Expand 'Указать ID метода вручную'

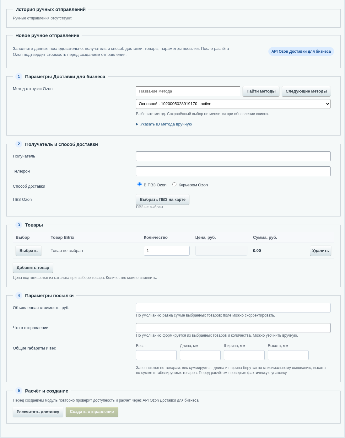pyautogui.click(x=164, y=124)
